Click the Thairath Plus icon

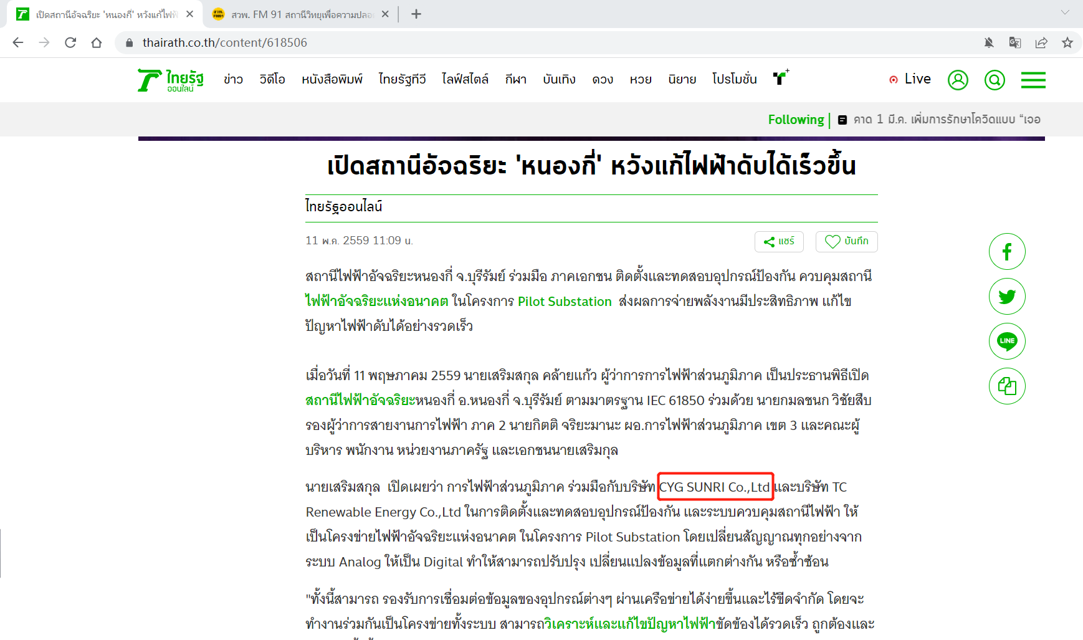coord(780,77)
